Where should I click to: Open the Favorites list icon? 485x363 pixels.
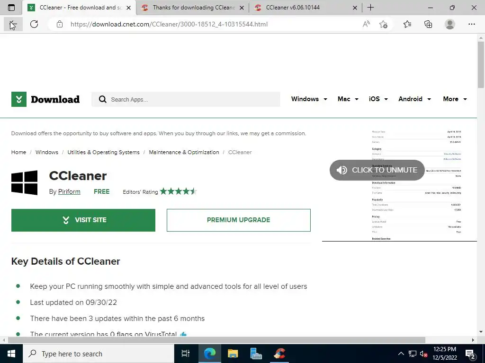pyautogui.click(x=407, y=25)
